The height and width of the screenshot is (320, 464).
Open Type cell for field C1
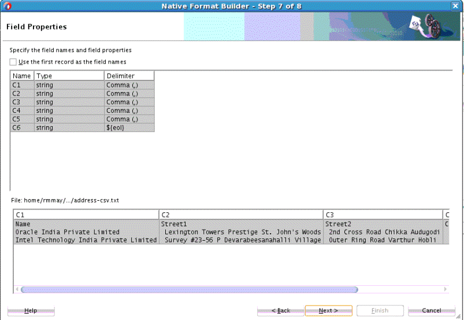coord(69,85)
